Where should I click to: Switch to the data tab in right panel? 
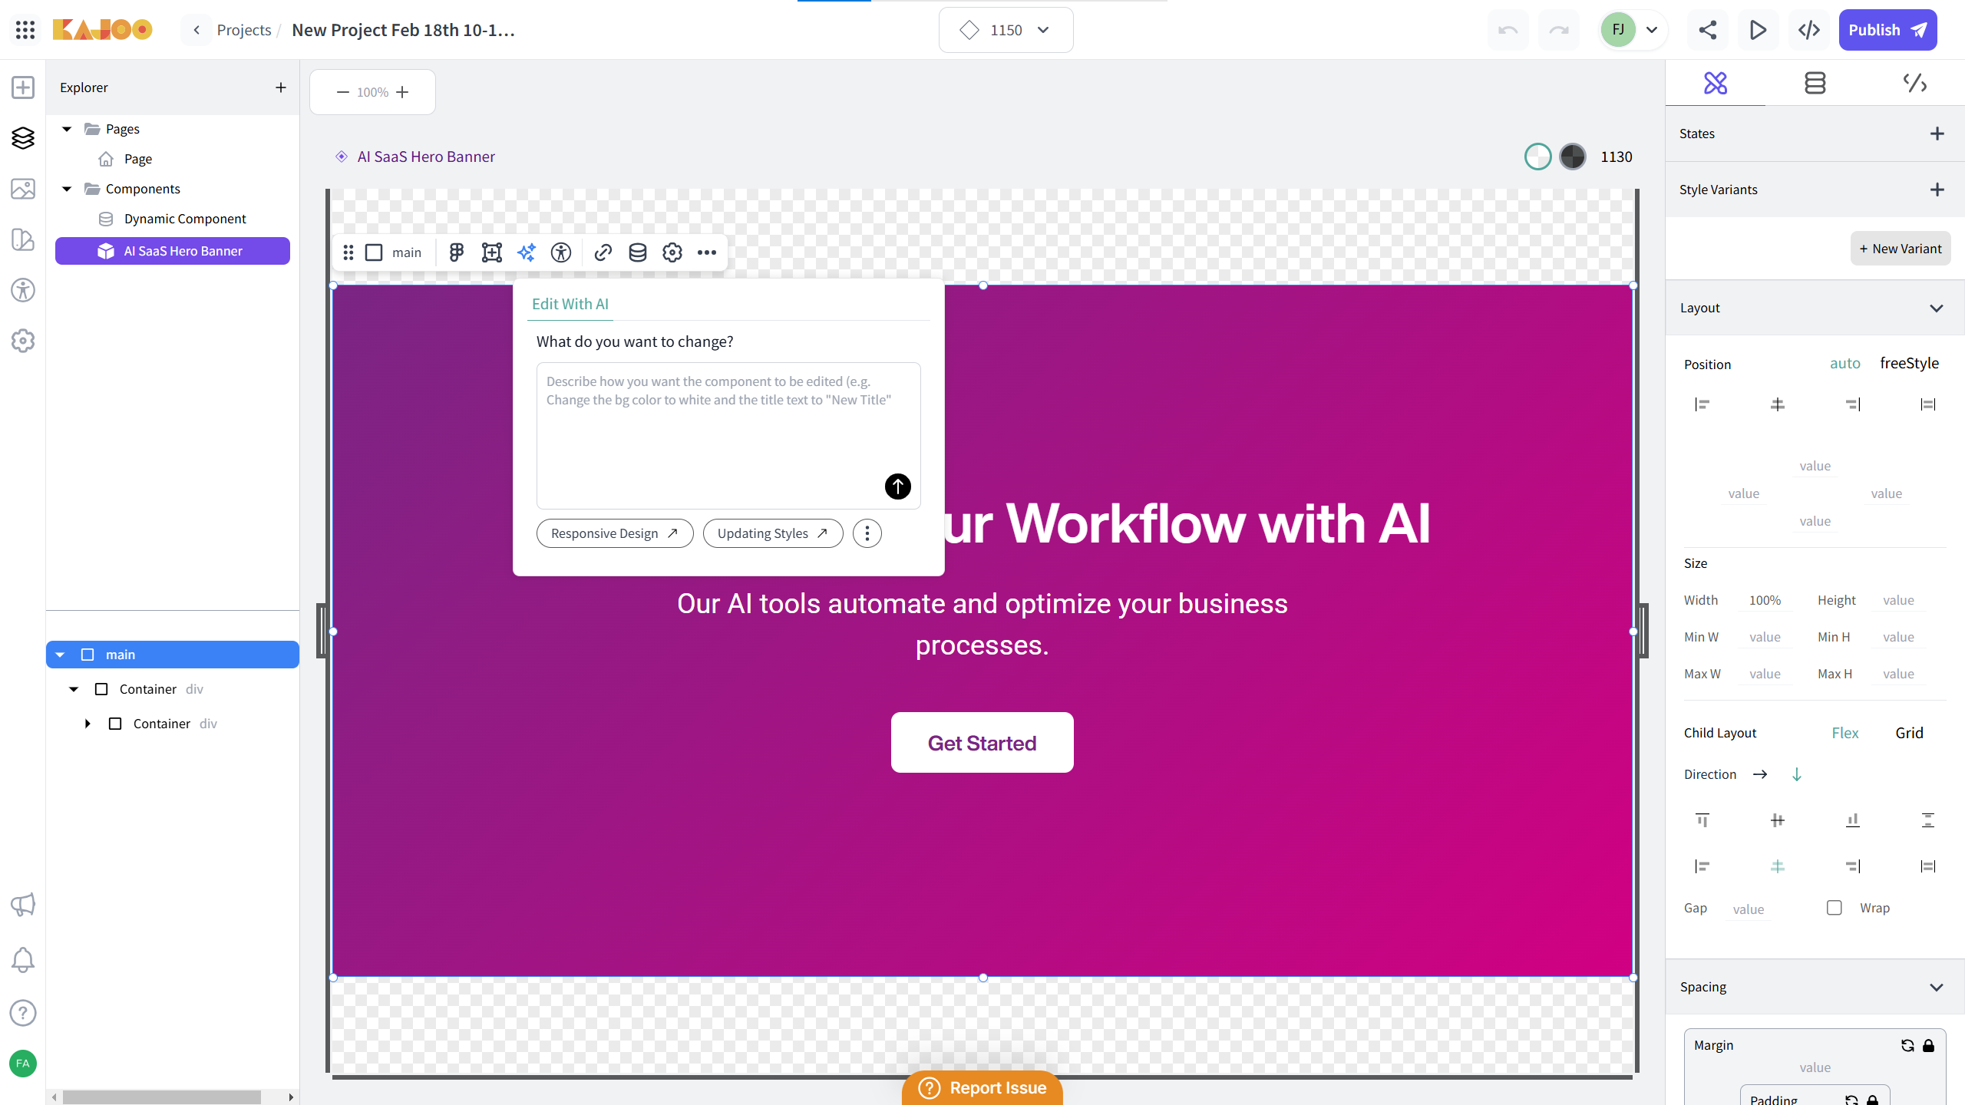click(1815, 83)
